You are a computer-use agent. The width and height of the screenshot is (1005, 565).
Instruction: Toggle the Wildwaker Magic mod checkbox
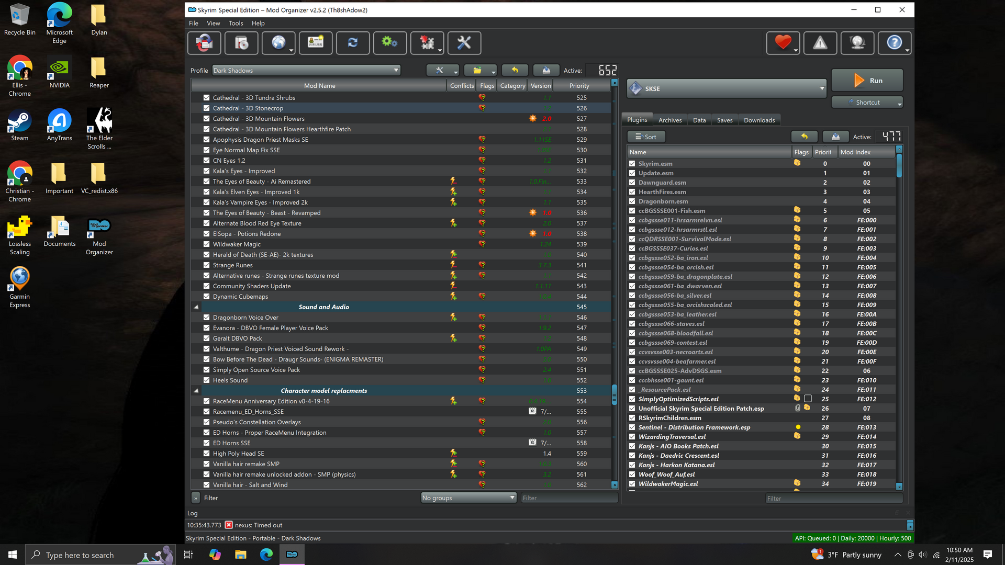point(206,244)
